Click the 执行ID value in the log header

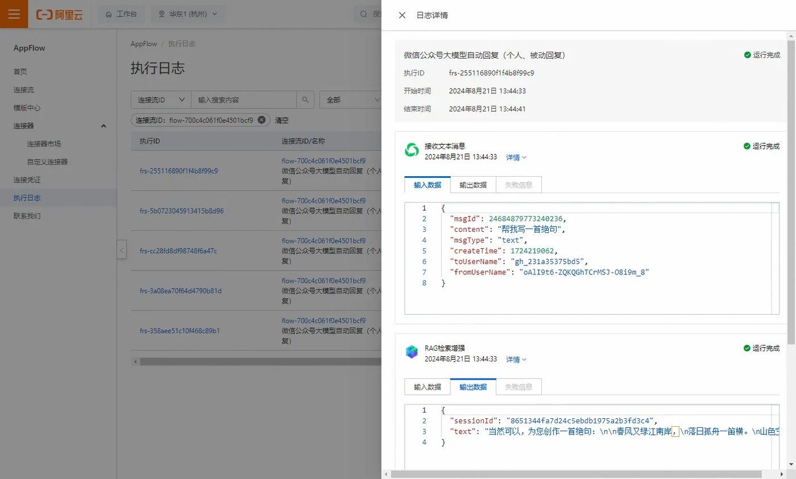pos(491,73)
